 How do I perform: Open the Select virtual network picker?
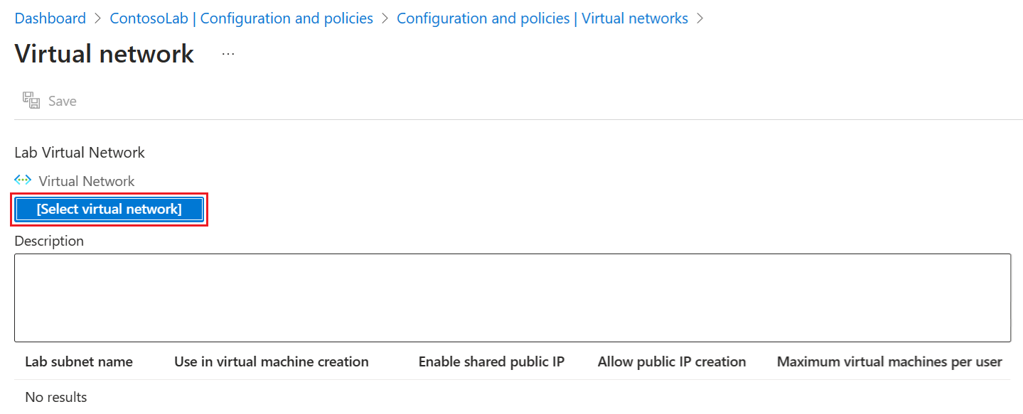point(109,209)
